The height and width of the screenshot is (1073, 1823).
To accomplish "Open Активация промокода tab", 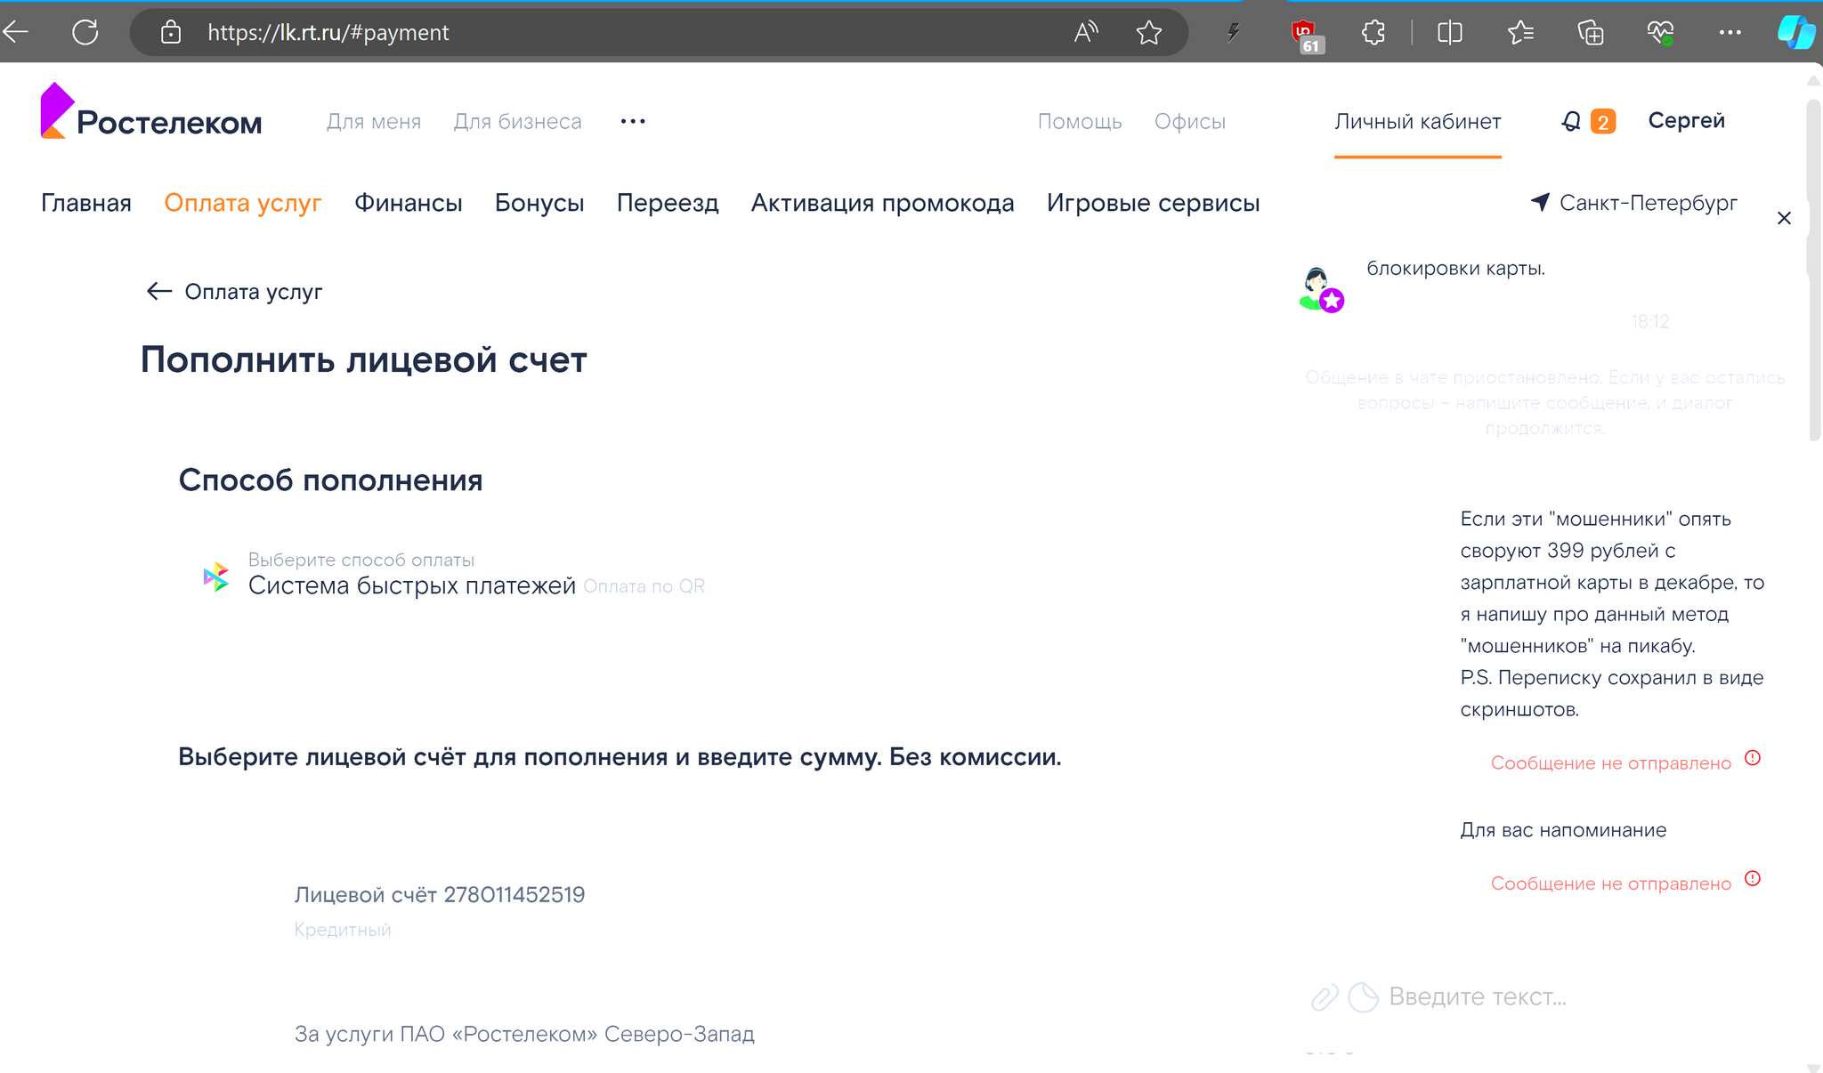I will [883, 203].
